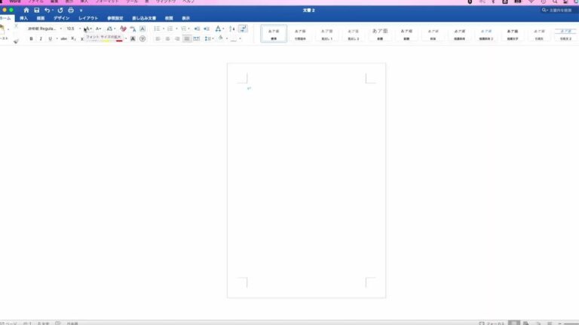
Task: Undo the last action
Action: pyautogui.click(x=47, y=11)
